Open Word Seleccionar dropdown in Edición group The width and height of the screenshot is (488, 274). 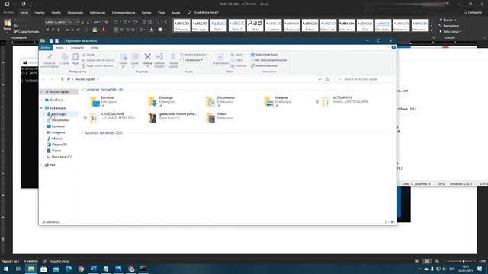coord(450,32)
